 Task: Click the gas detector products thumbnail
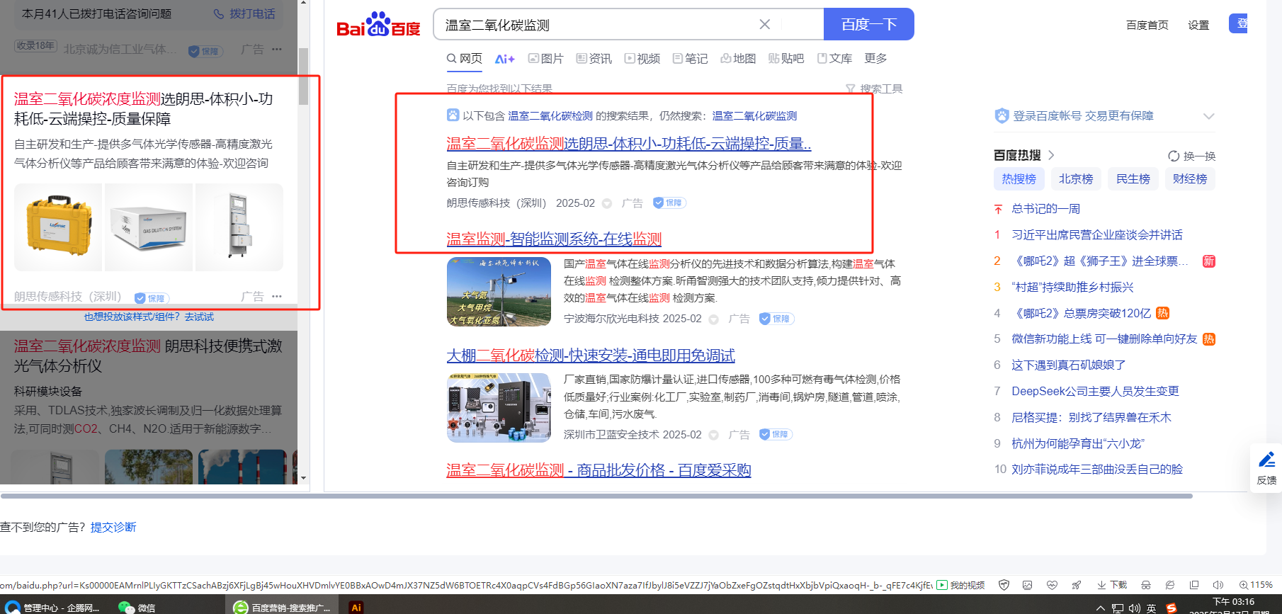pos(499,408)
